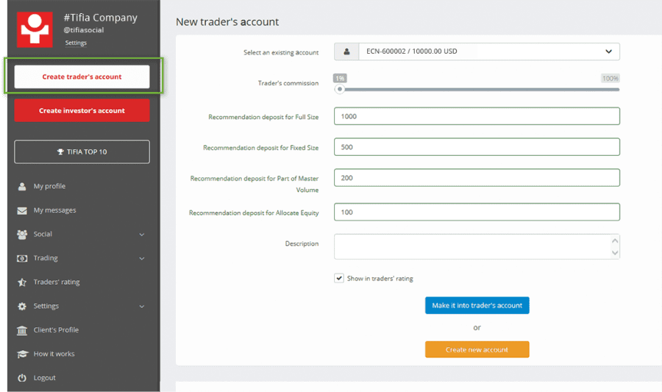Open the existing account dropdown ECN-600002
This screenshot has width=662, height=392.
(477, 51)
